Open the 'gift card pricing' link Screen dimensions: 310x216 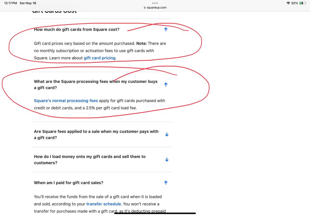(100, 58)
